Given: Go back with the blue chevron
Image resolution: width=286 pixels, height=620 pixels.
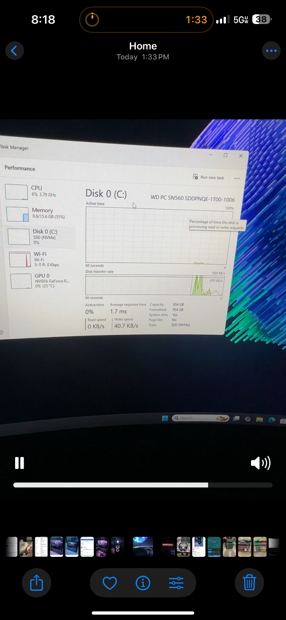Looking at the screenshot, I should (x=15, y=51).
